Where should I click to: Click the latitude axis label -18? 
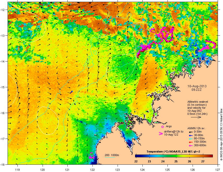(3, 164)
